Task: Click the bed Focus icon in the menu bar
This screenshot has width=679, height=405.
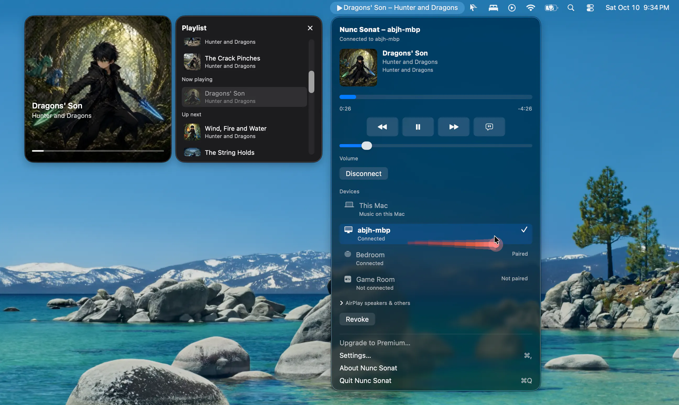Action: point(493,8)
